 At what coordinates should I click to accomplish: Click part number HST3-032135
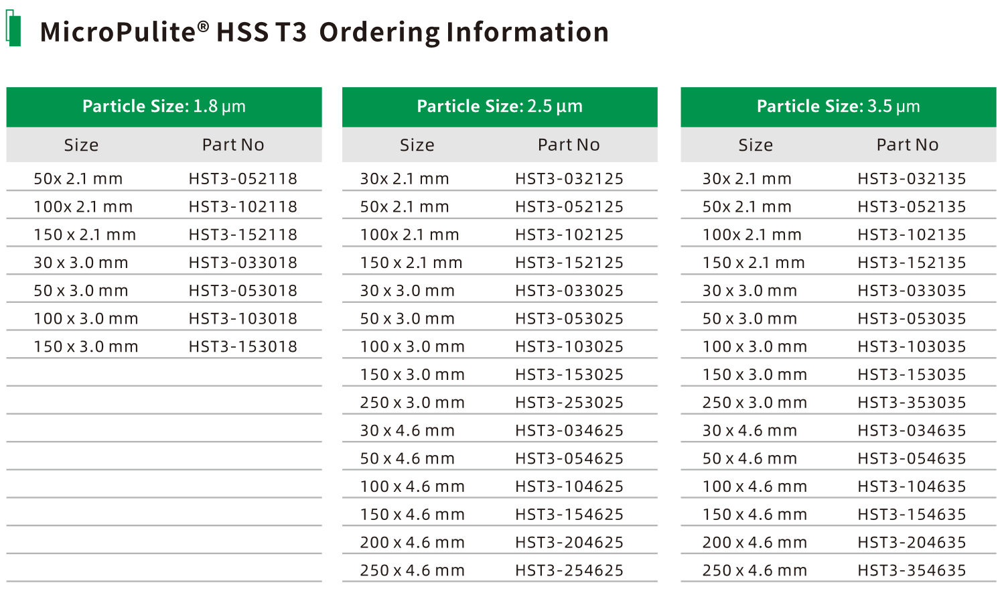coord(912,179)
